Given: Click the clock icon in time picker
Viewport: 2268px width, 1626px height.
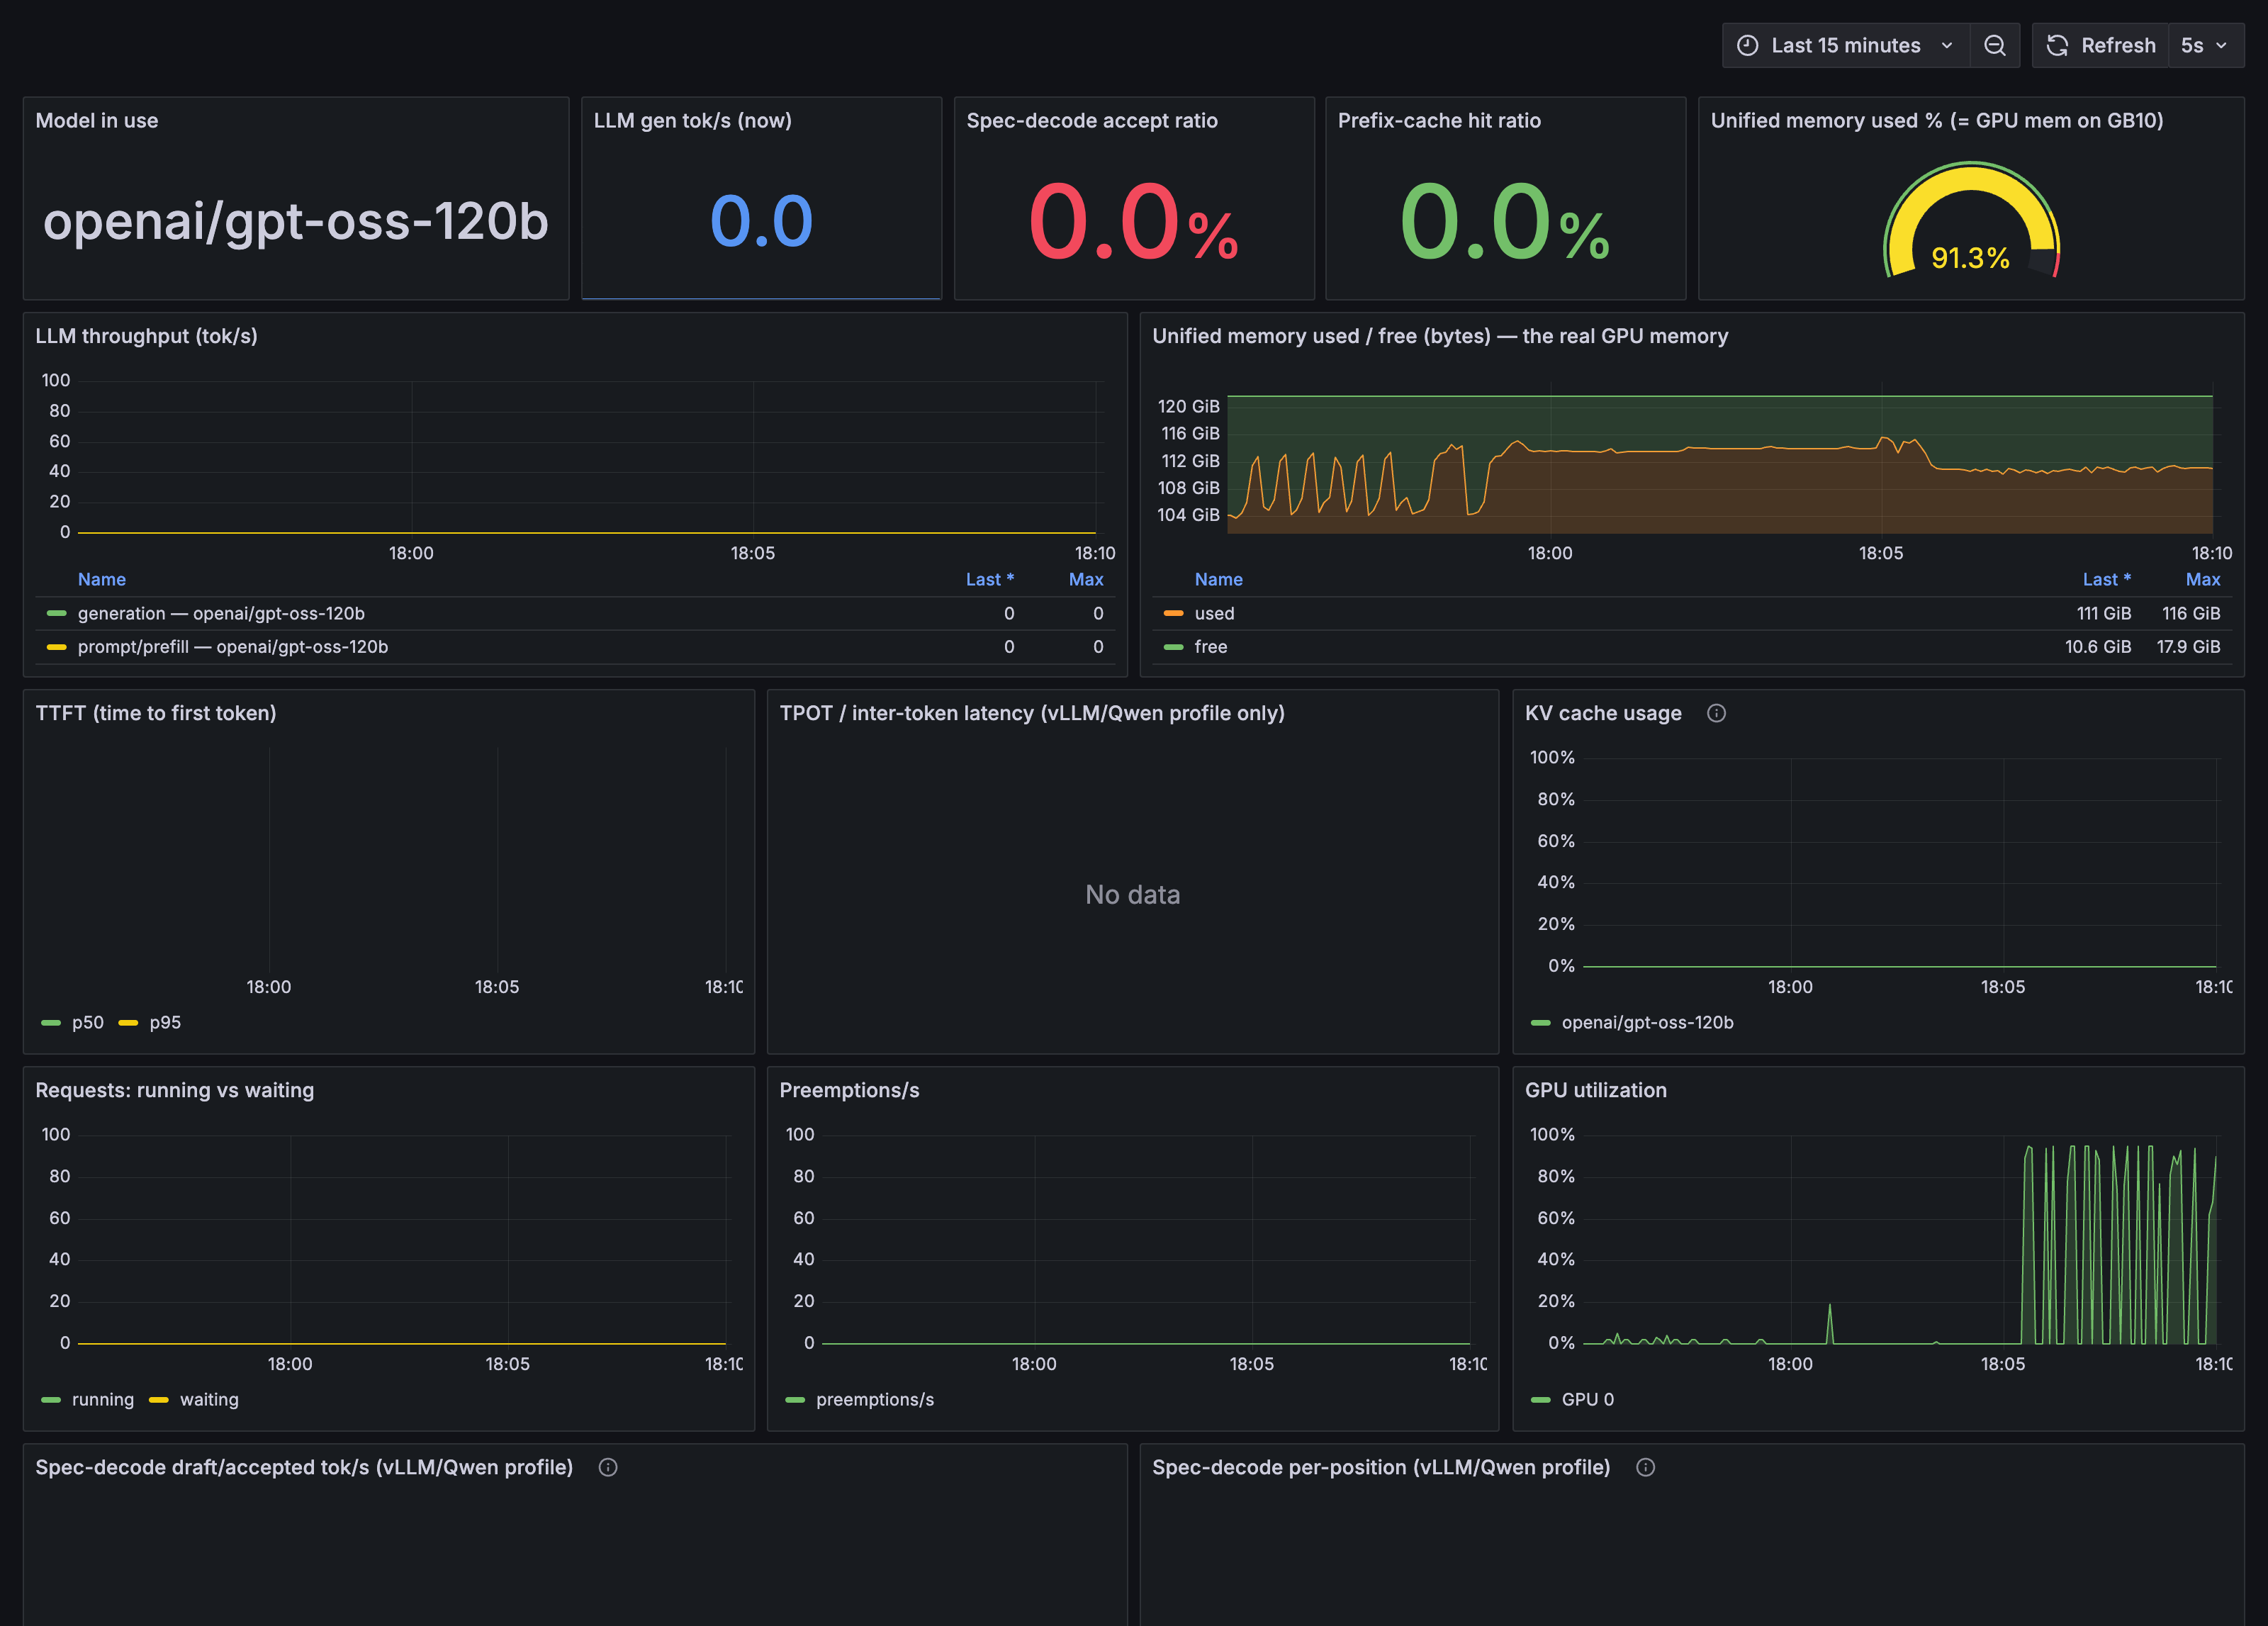Looking at the screenshot, I should point(1748,46).
